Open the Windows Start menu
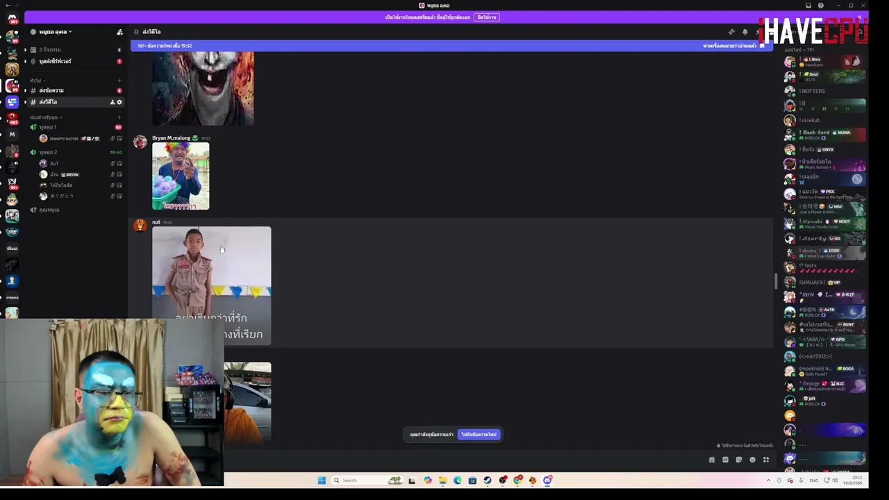The image size is (889, 500). click(x=322, y=481)
